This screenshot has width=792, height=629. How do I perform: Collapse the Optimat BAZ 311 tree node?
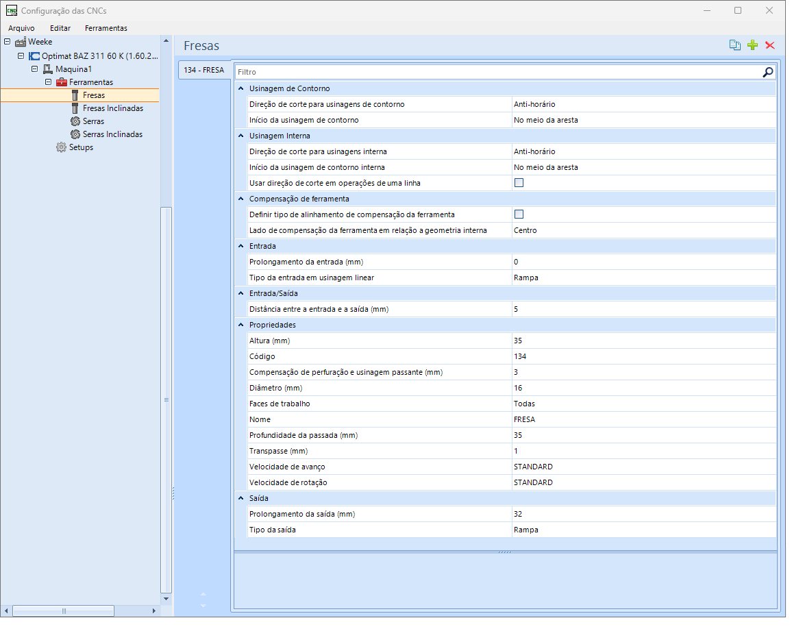pyautogui.click(x=21, y=56)
